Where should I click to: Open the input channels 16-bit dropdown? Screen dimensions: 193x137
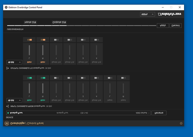[x=14, y=100]
